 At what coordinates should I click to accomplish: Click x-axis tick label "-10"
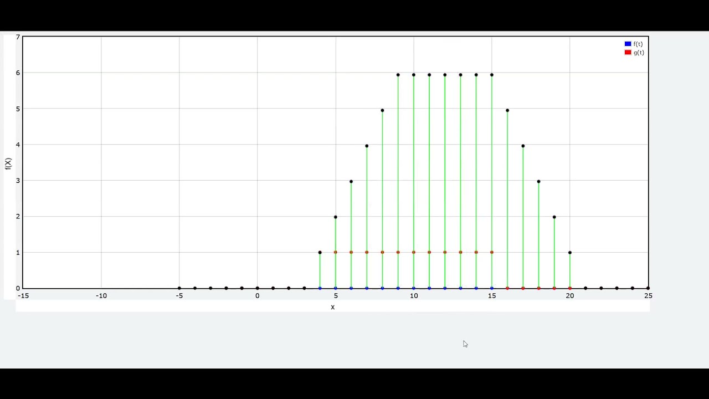click(101, 296)
